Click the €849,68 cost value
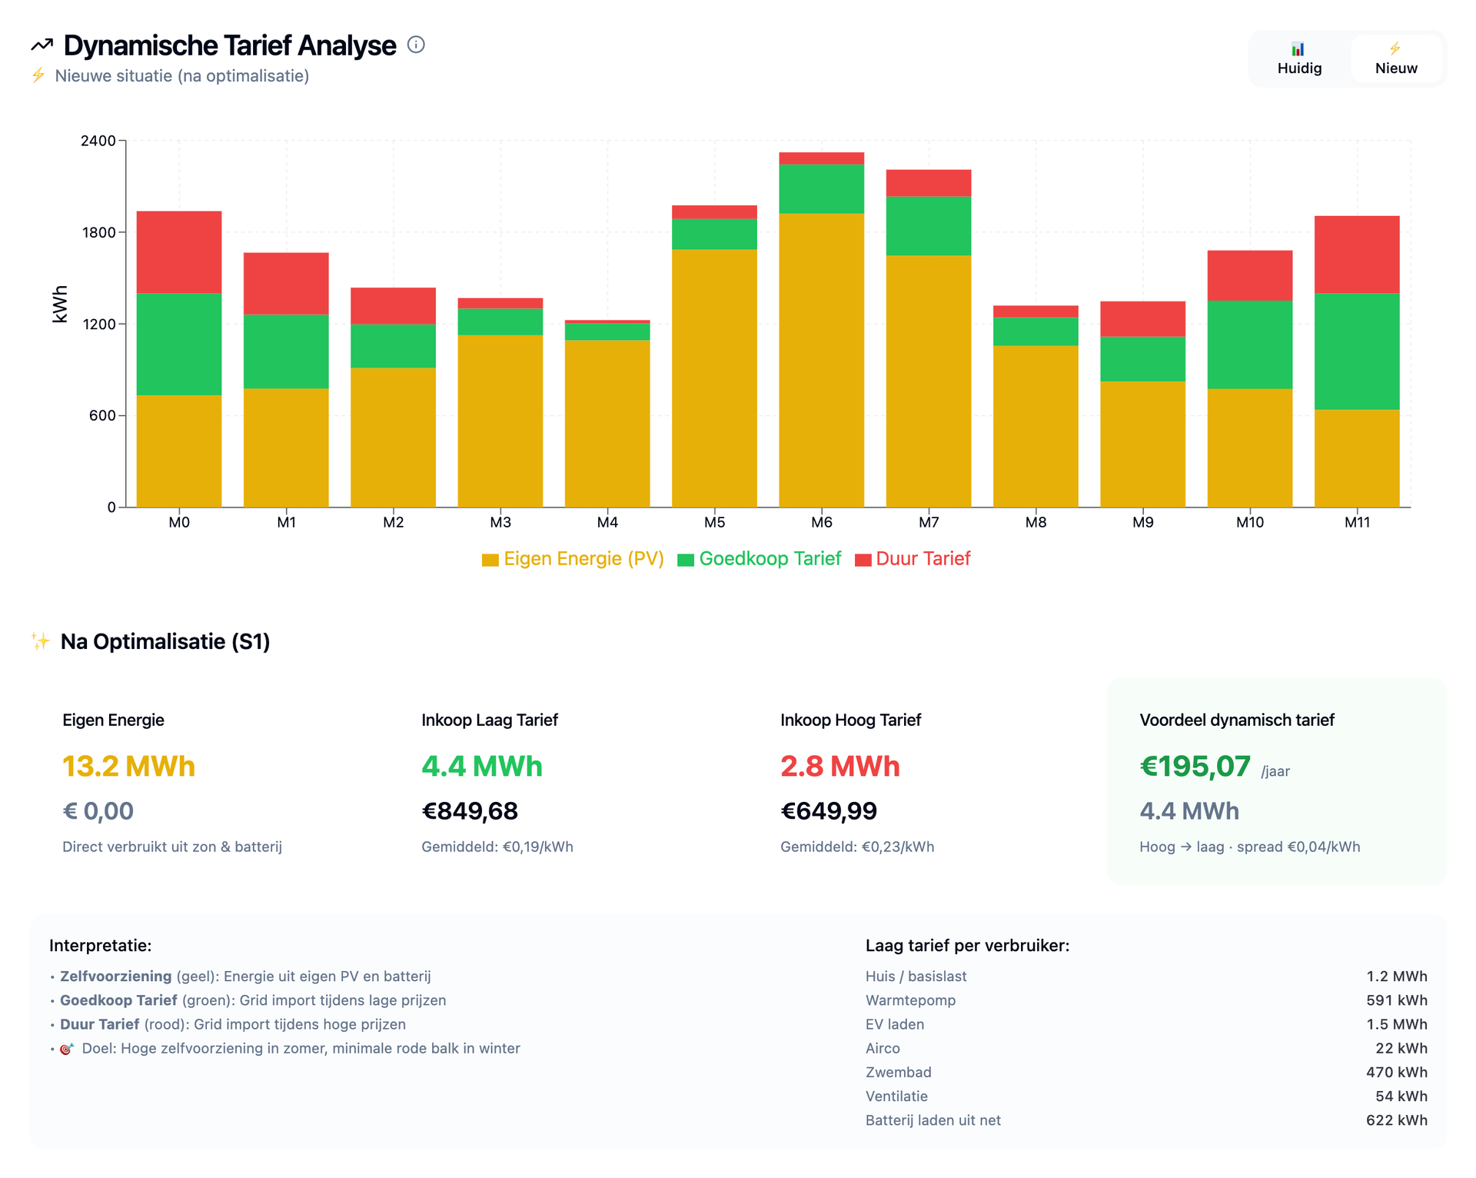 470,811
